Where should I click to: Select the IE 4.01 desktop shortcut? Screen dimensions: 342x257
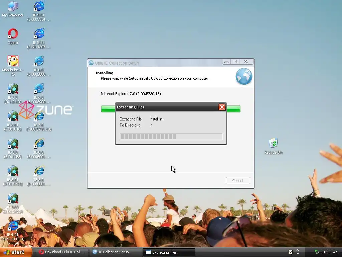click(13, 231)
